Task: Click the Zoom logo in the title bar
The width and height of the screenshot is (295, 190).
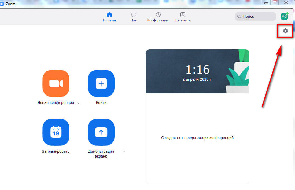Action: (3, 4)
